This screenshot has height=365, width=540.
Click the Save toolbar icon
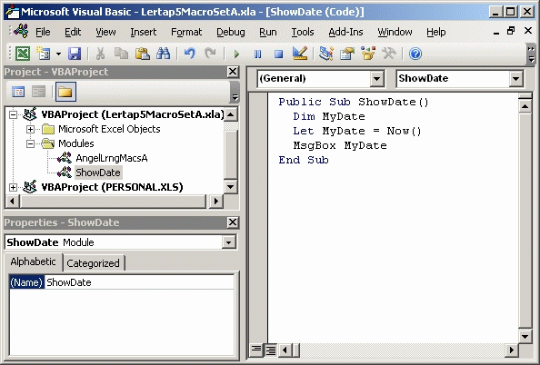pos(75,54)
